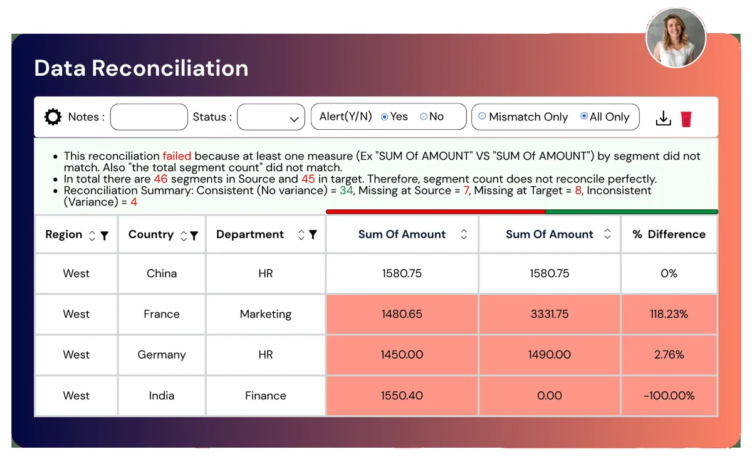Image resolution: width=752 pixels, height=459 pixels.
Task: Select the 0% difference cell
Action: (x=669, y=273)
